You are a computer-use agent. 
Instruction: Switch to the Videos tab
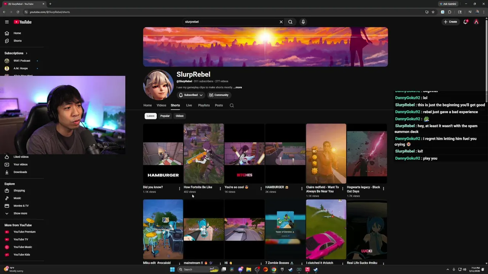pyautogui.click(x=161, y=105)
